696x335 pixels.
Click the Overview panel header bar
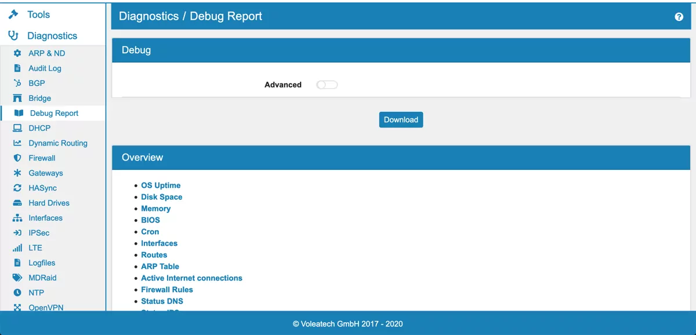pos(401,157)
